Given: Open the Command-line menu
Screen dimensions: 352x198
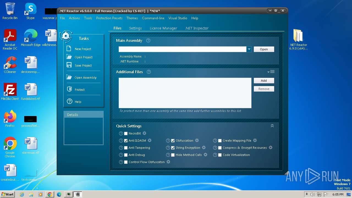Looking at the screenshot, I should coord(153,18).
